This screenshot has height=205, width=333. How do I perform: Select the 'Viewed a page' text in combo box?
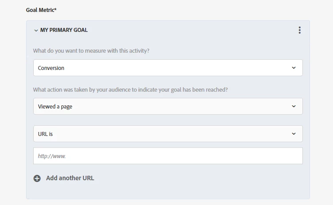(x=55, y=107)
